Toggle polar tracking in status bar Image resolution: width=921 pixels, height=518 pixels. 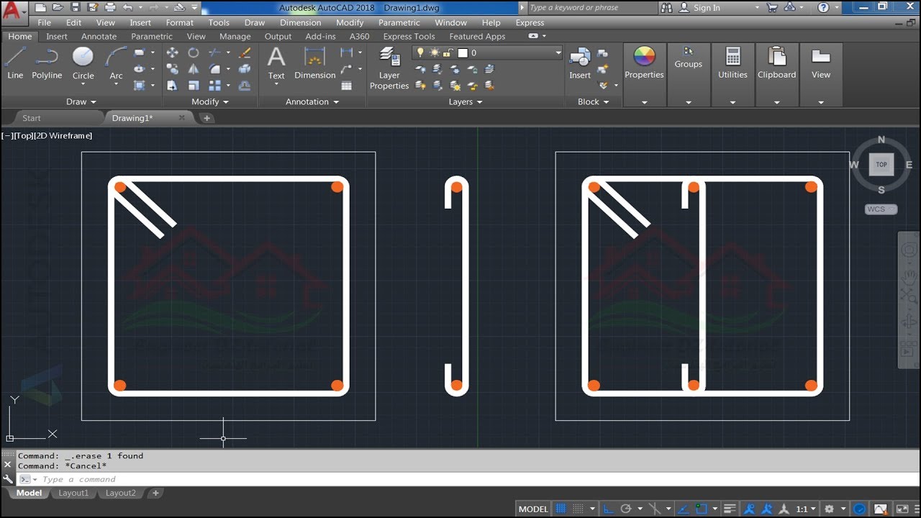click(626, 509)
